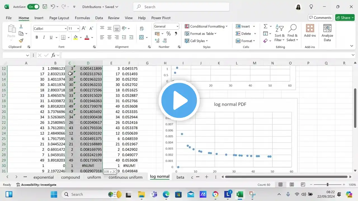
Task: Click the AutoSum sigma icon
Action: [x=265, y=26]
